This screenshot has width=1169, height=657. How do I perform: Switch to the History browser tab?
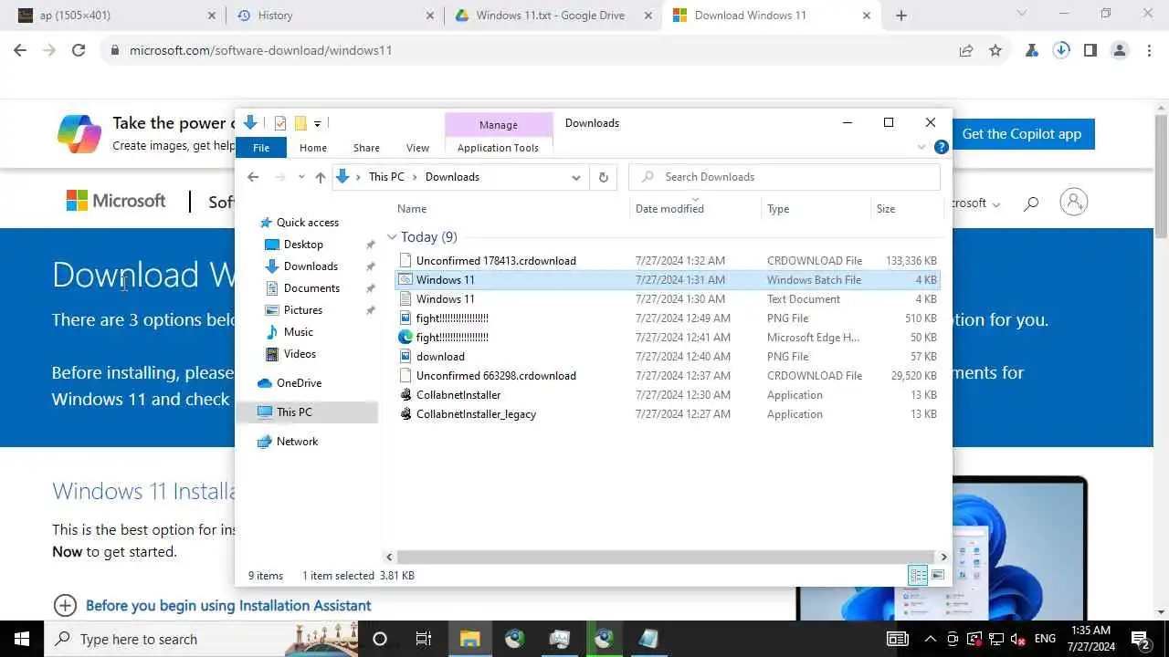(333, 16)
